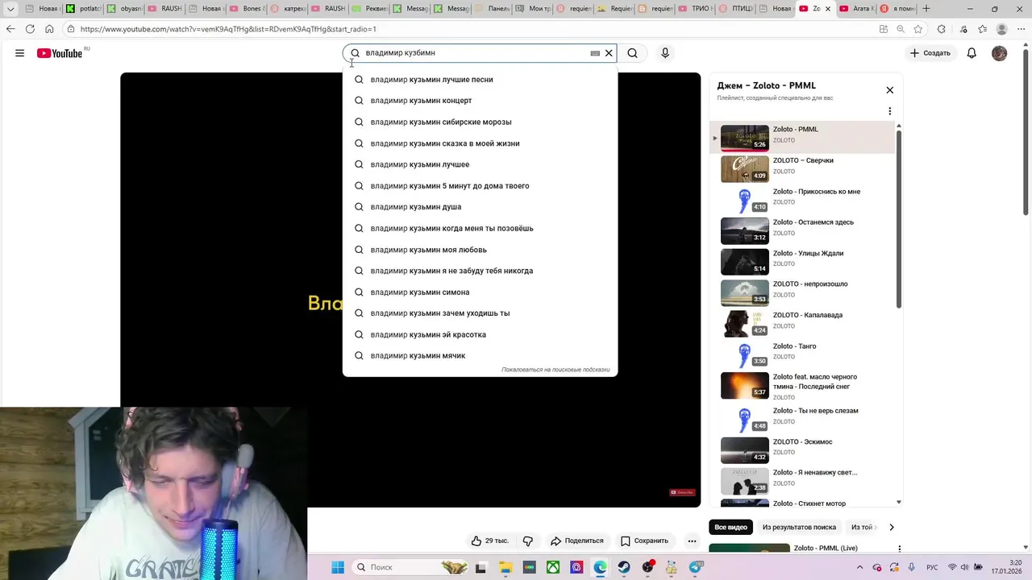Click the playlist panel scrollbar
The height and width of the screenshot is (580, 1032).
(899, 217)
